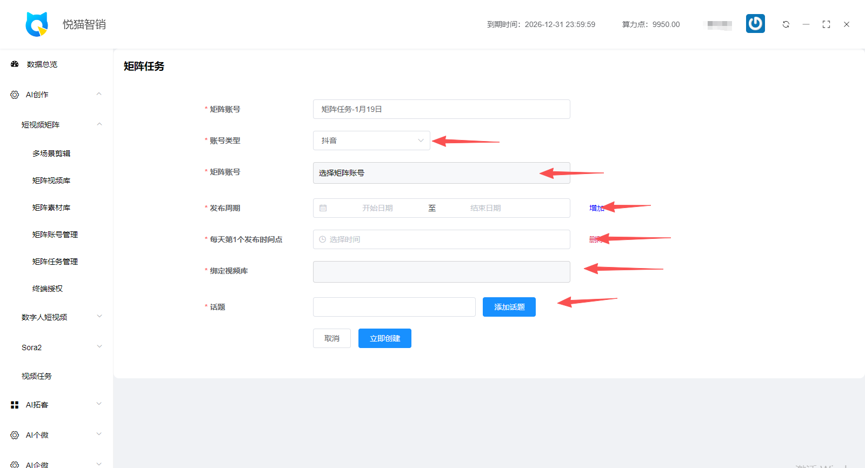Click the clock icon in 选择时间 field

323,239
